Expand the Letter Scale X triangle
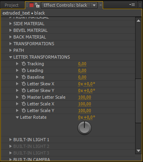143x162 pixels. pos(17,104)
